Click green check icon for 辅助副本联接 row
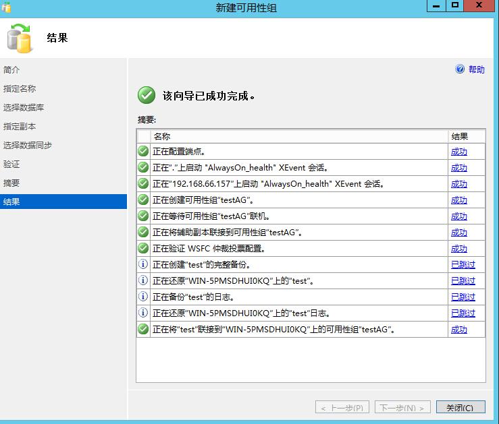This screenshot has height=424, width=499. click(143, 232)
